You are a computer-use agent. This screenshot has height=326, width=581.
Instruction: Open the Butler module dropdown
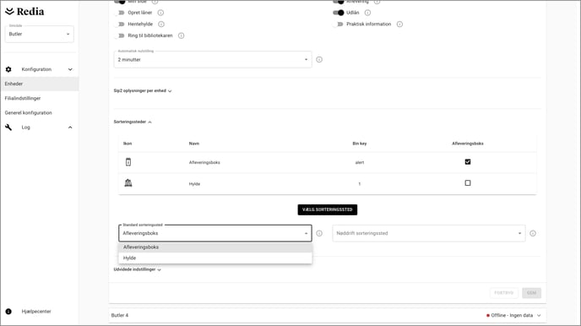40,34
